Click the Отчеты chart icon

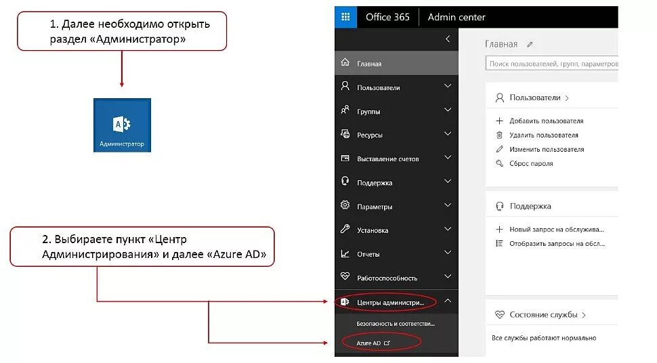click(345, 253)
